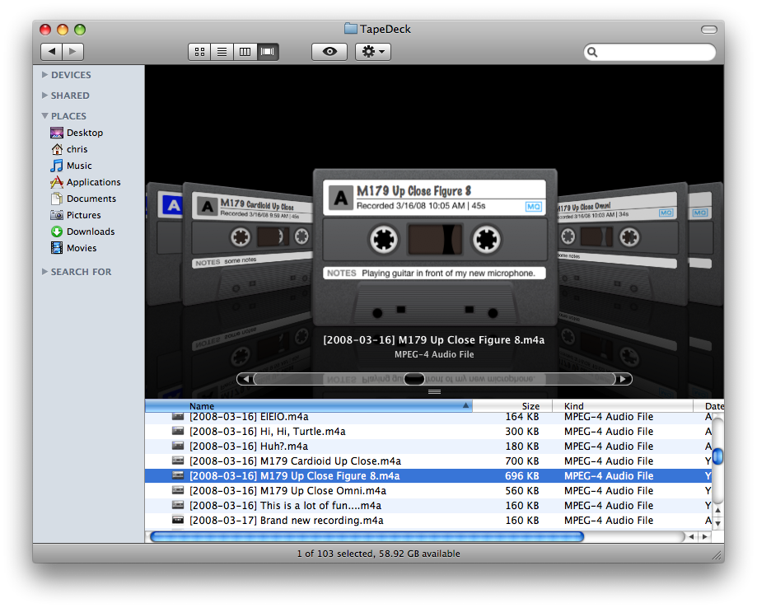This screenshot has height=608, width=757.
Task: Click the horizontal scroll right arrow
Action: tap(705, 536)
